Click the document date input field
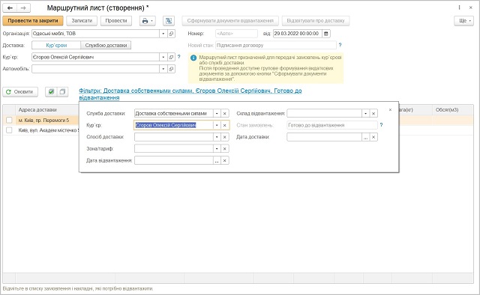Screen dimensions: 480x295 tap(297, 34)
